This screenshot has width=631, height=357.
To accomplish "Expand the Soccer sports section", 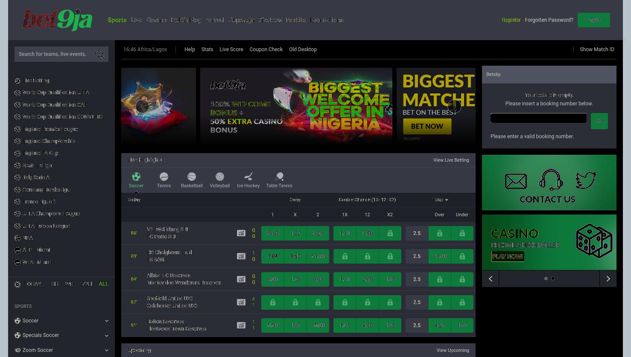I will 61,321.
